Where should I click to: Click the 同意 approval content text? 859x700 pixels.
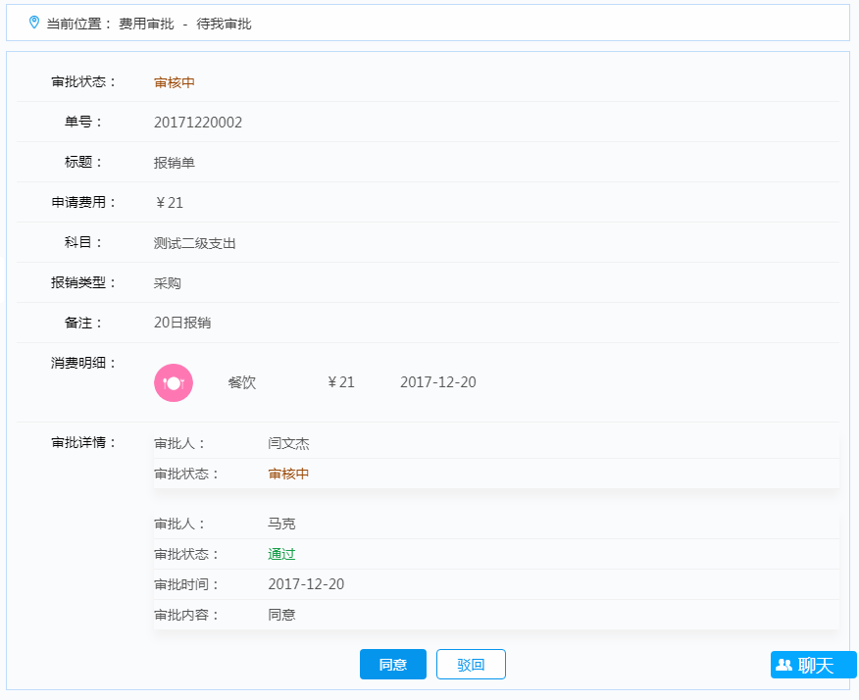pyautogui.click(x=281, y=615)
